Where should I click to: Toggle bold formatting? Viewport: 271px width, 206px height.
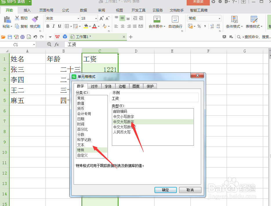click(x=48, y=26)
